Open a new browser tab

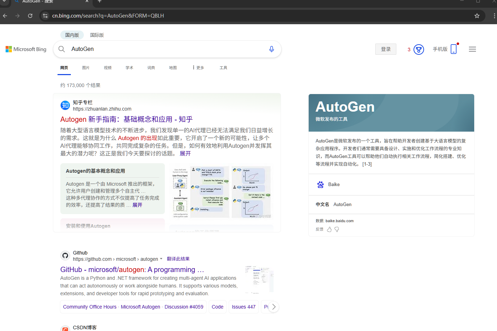point(100,1)
